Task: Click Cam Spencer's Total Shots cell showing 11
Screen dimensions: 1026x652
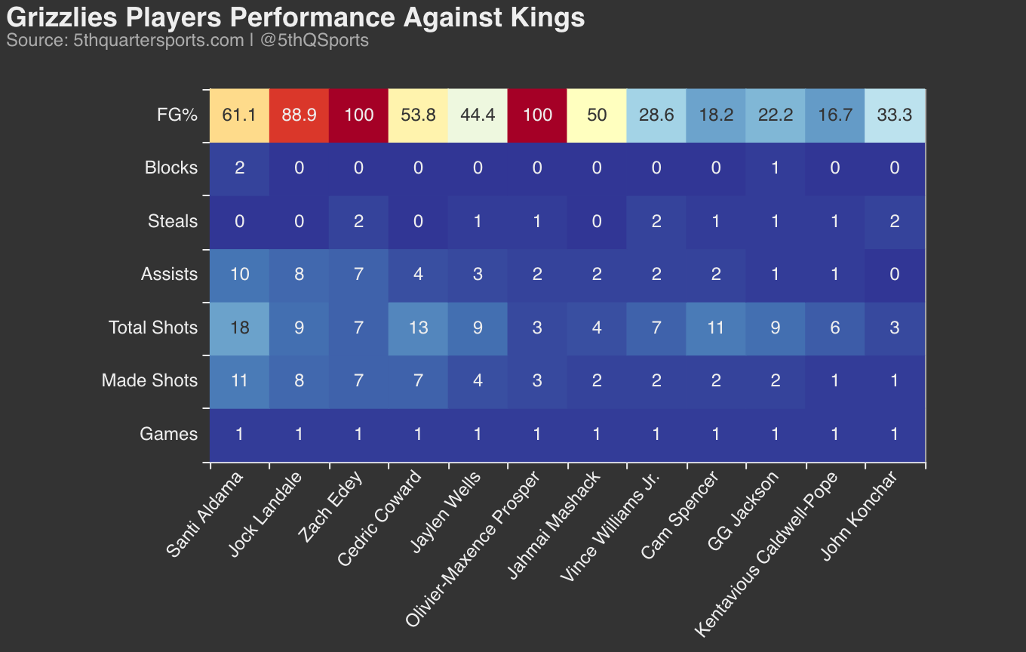Action: (x=716, y=328)
